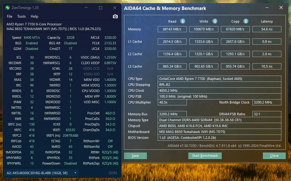Click the tREFI value 65535
Viewport: 291px width, 181px height.
(x=70, y=130)
